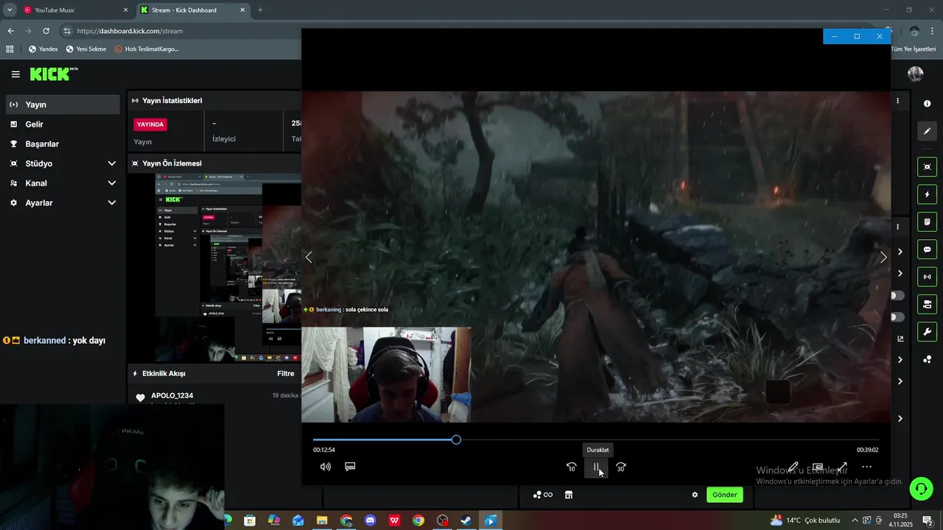This screenshot has width=943, height=530.
Task: Switch to Stream - Kick Dashboard tab
Action: point(193,10)
